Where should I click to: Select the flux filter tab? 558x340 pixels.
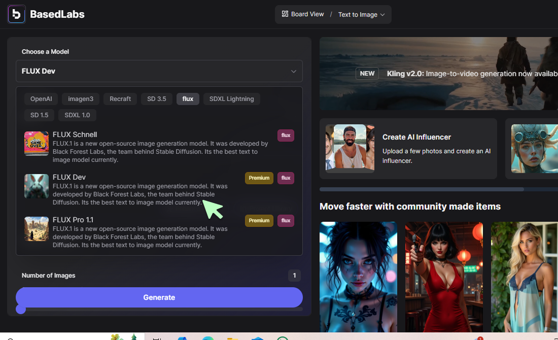[188, 99]
